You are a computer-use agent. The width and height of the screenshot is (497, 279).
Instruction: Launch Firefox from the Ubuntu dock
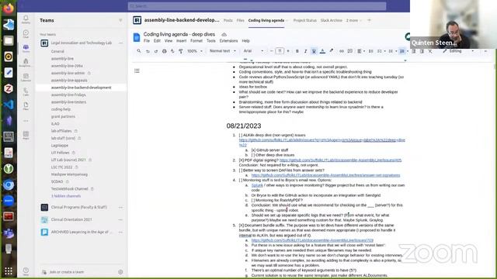pyautogui.click(x=9, y=9)
